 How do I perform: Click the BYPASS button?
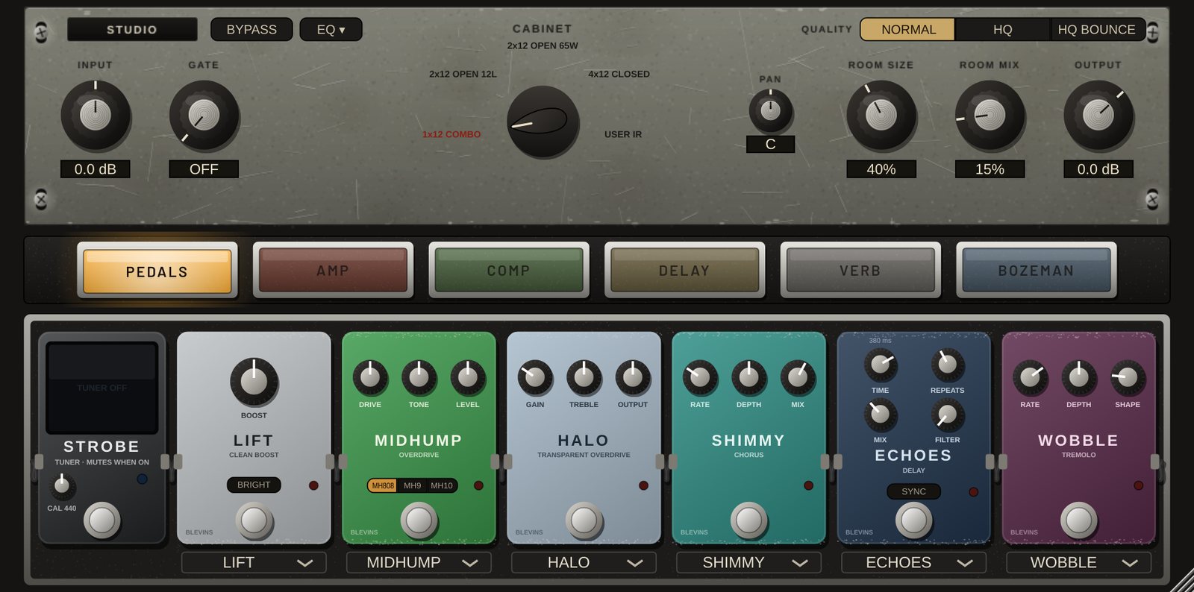tap(251, 29)
